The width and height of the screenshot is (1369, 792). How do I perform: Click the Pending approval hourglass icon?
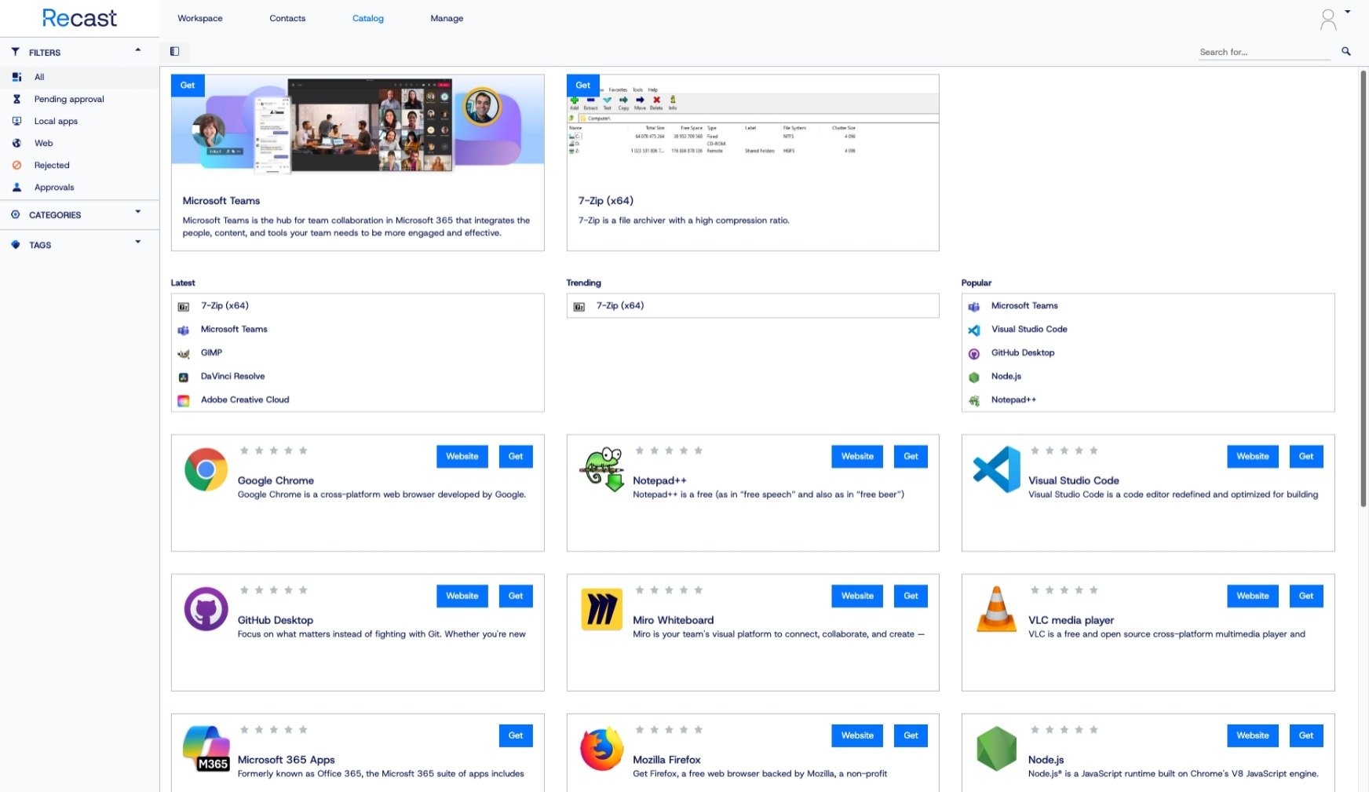click(16, 99)
